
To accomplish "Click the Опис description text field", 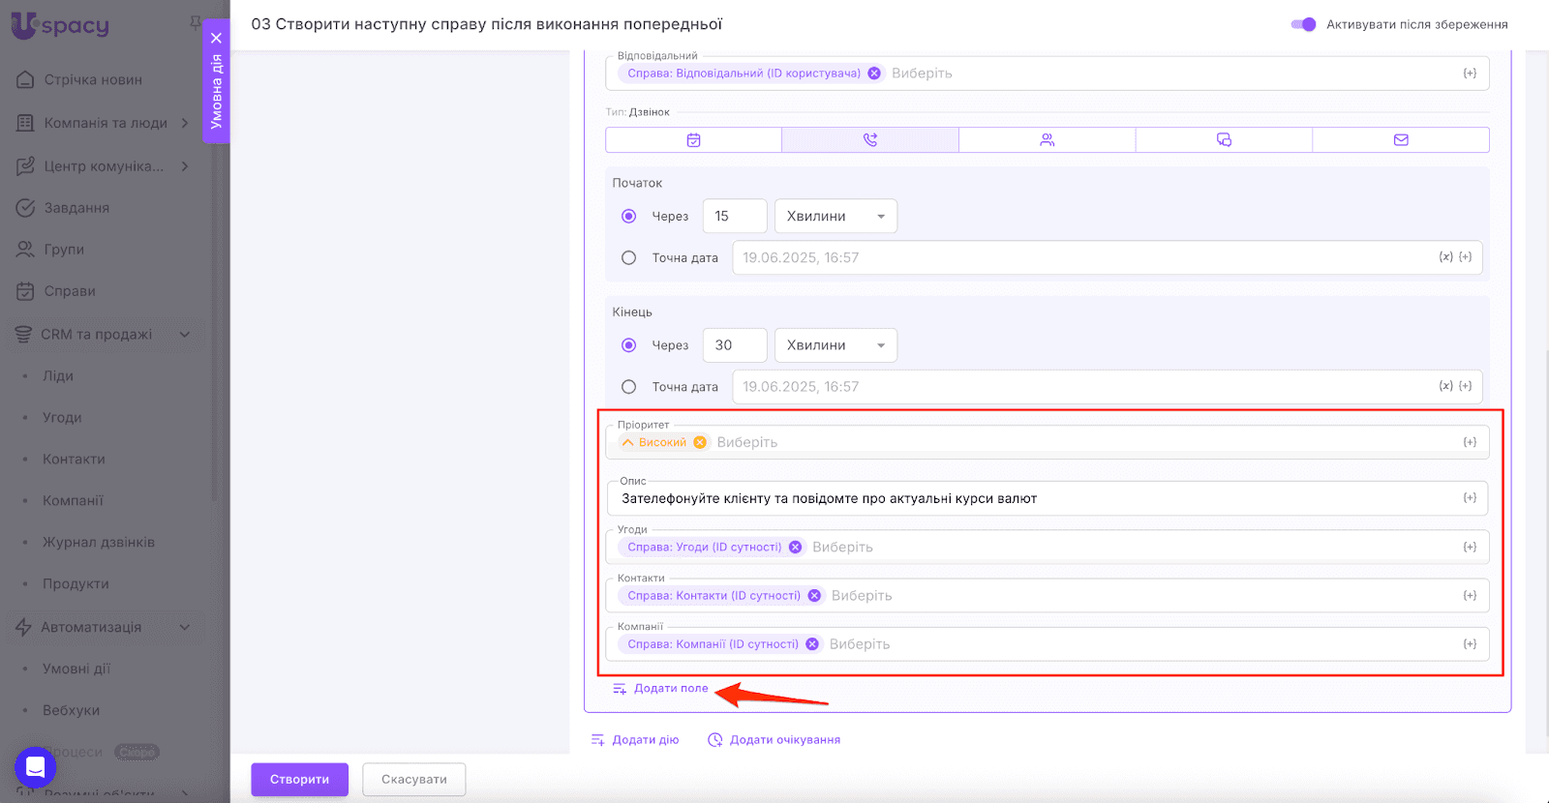I will (x=1036, y=498).
